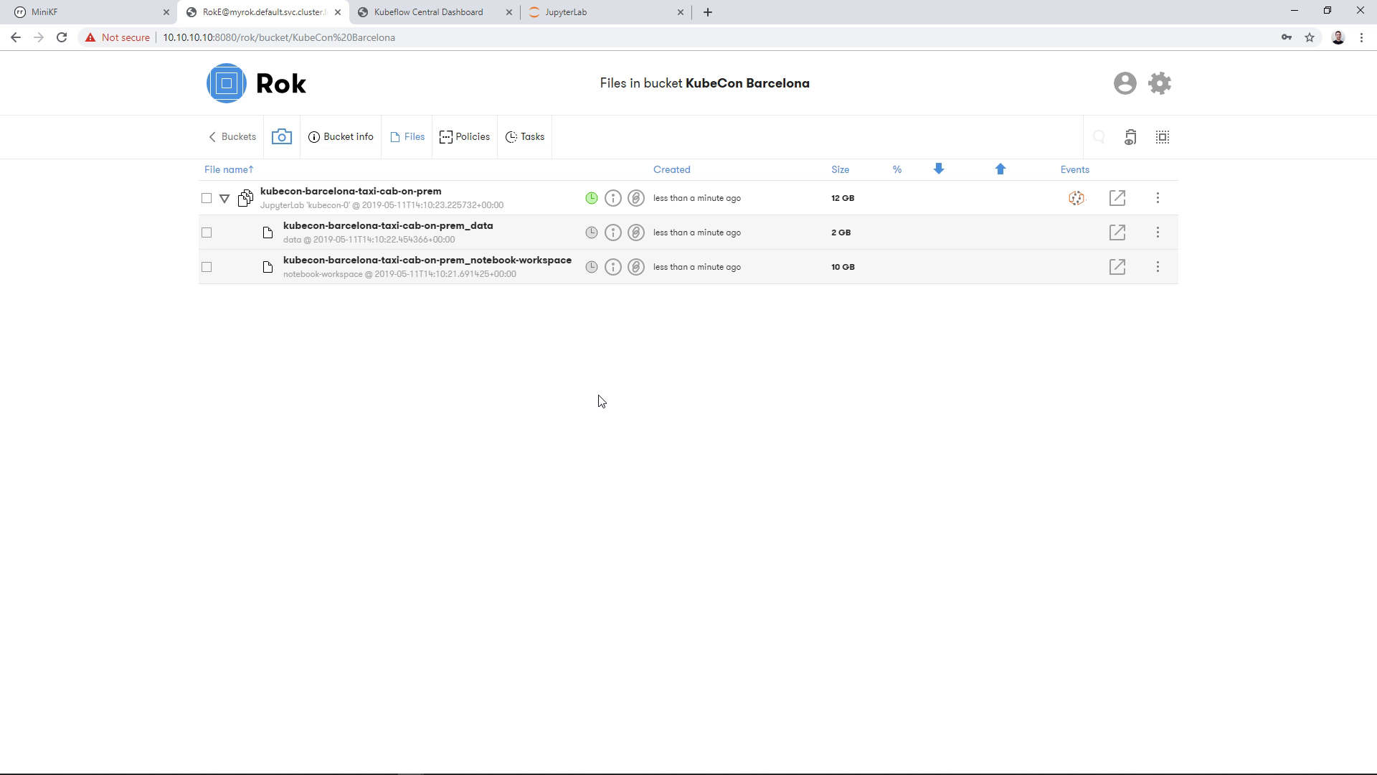Open three-dot menu for the 12 GB row
1377x775 pixels.
point(1158,198)
